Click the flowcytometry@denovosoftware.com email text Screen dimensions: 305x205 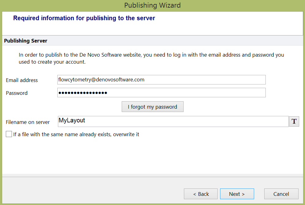click(101, 80)
